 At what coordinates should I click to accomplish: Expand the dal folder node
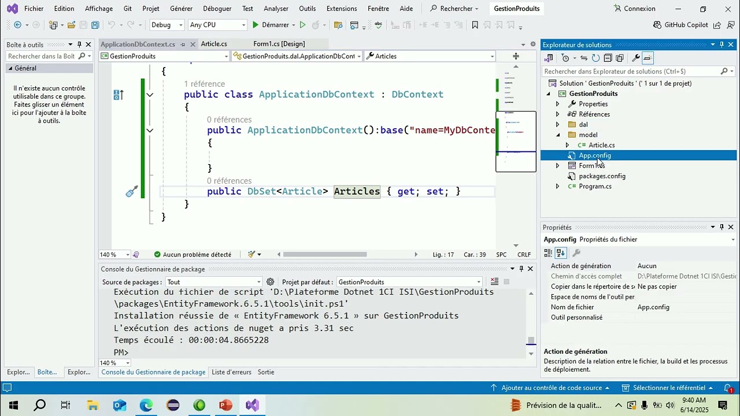pyautogui.click(x=557, y=125)
